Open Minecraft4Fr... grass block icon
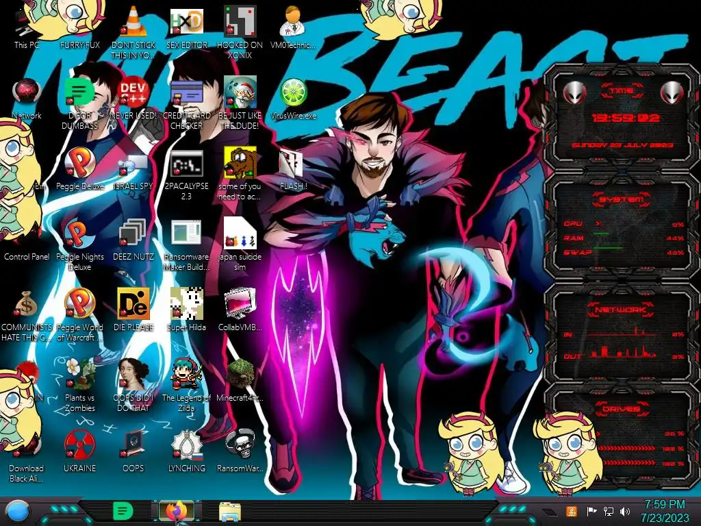Image resolution: width=701 pixels, height=526 pixels. pos(240,374)
